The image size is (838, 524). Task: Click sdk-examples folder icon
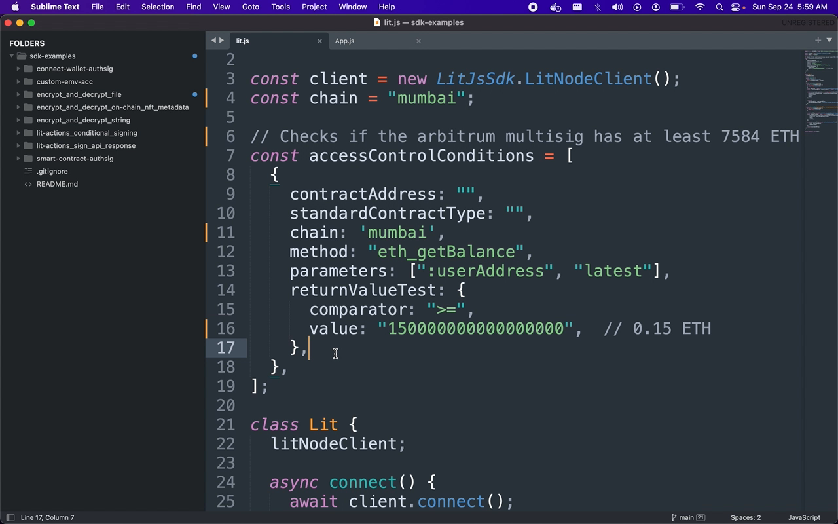[x=21, y=56]
